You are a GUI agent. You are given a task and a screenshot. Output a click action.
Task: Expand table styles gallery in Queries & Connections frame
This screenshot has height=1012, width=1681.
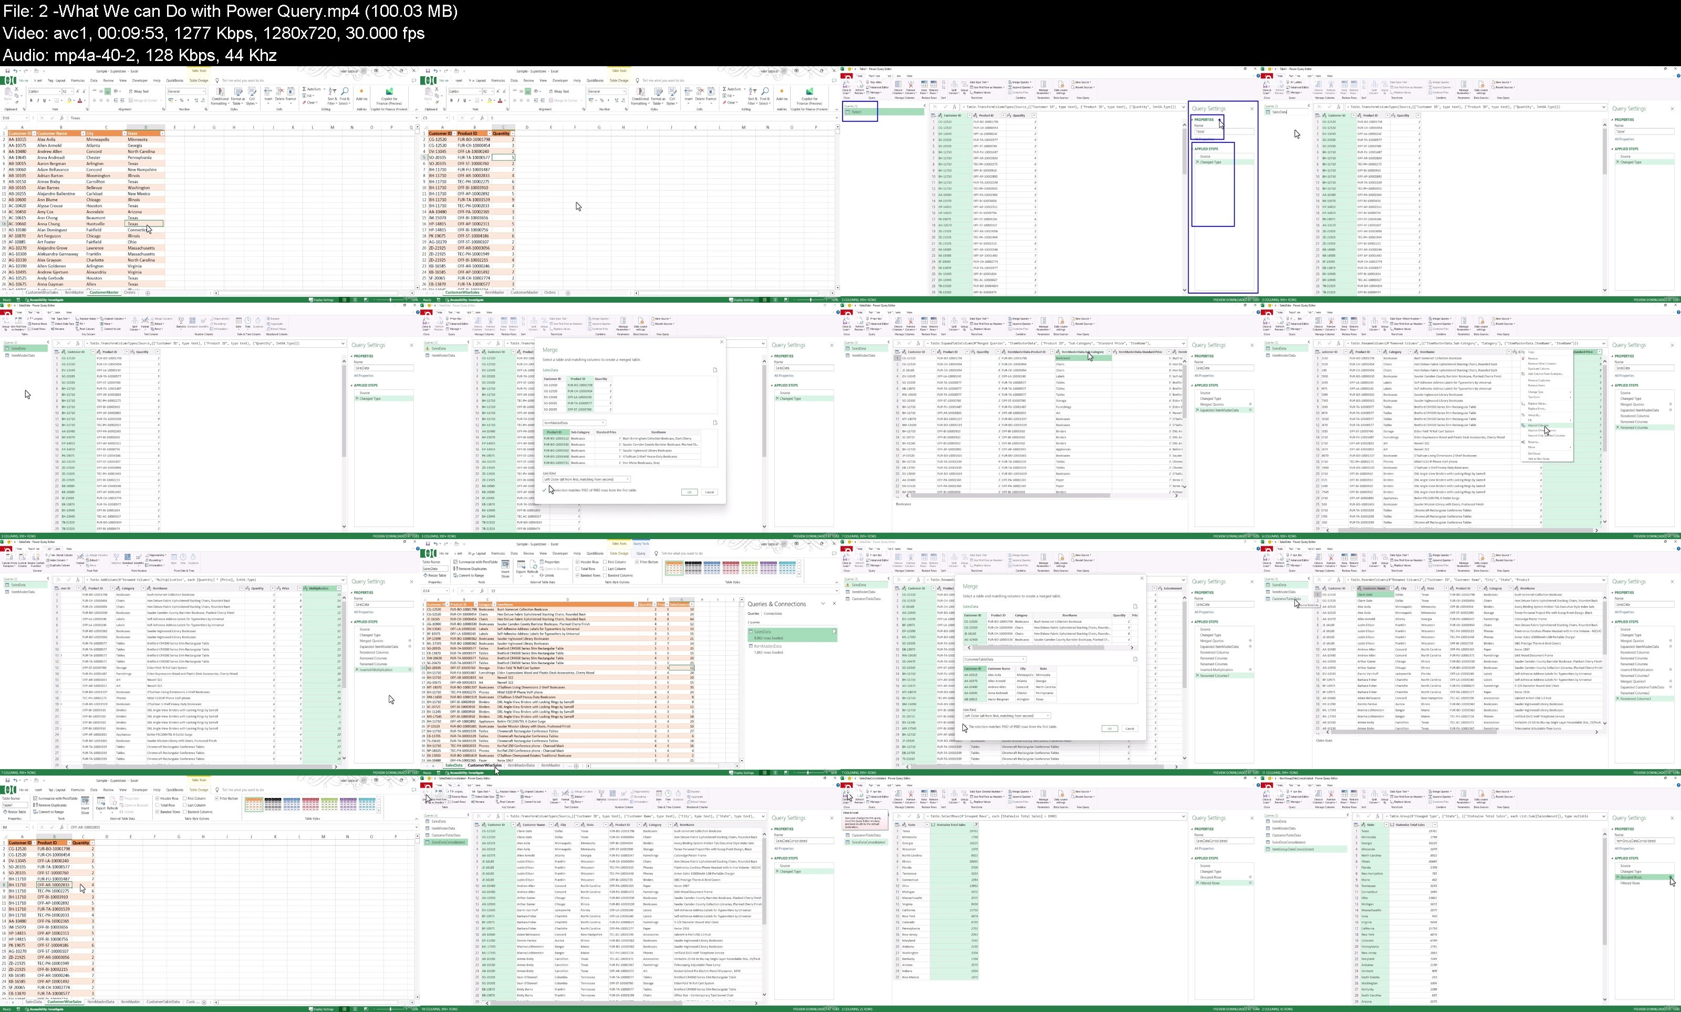pyautogui.click(x=799, y=574)
